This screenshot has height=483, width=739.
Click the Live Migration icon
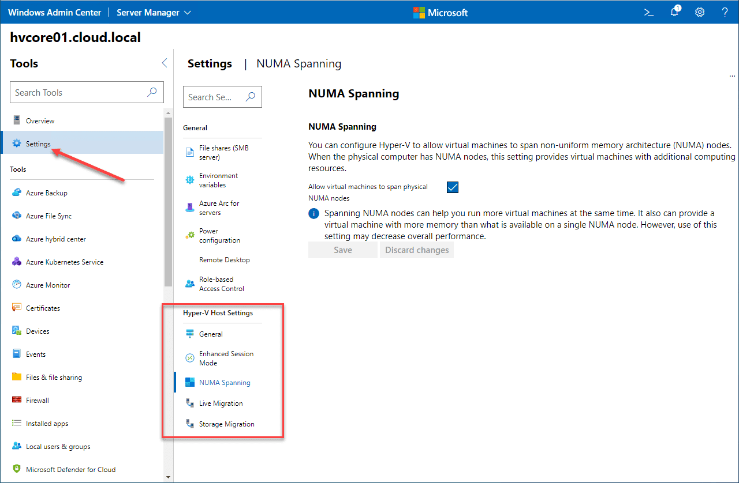189,403
